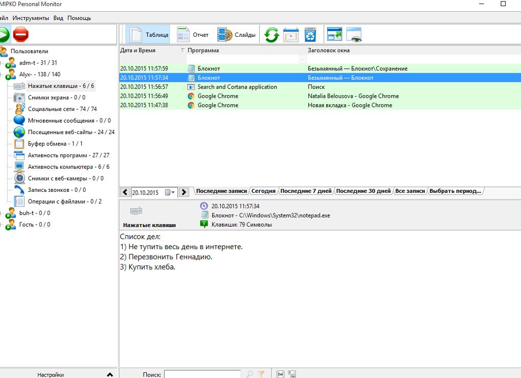The height and width of the screenshot is (378, 521).
Task: Click the window with green arrow toolbar icon
Action: (334, 34)
